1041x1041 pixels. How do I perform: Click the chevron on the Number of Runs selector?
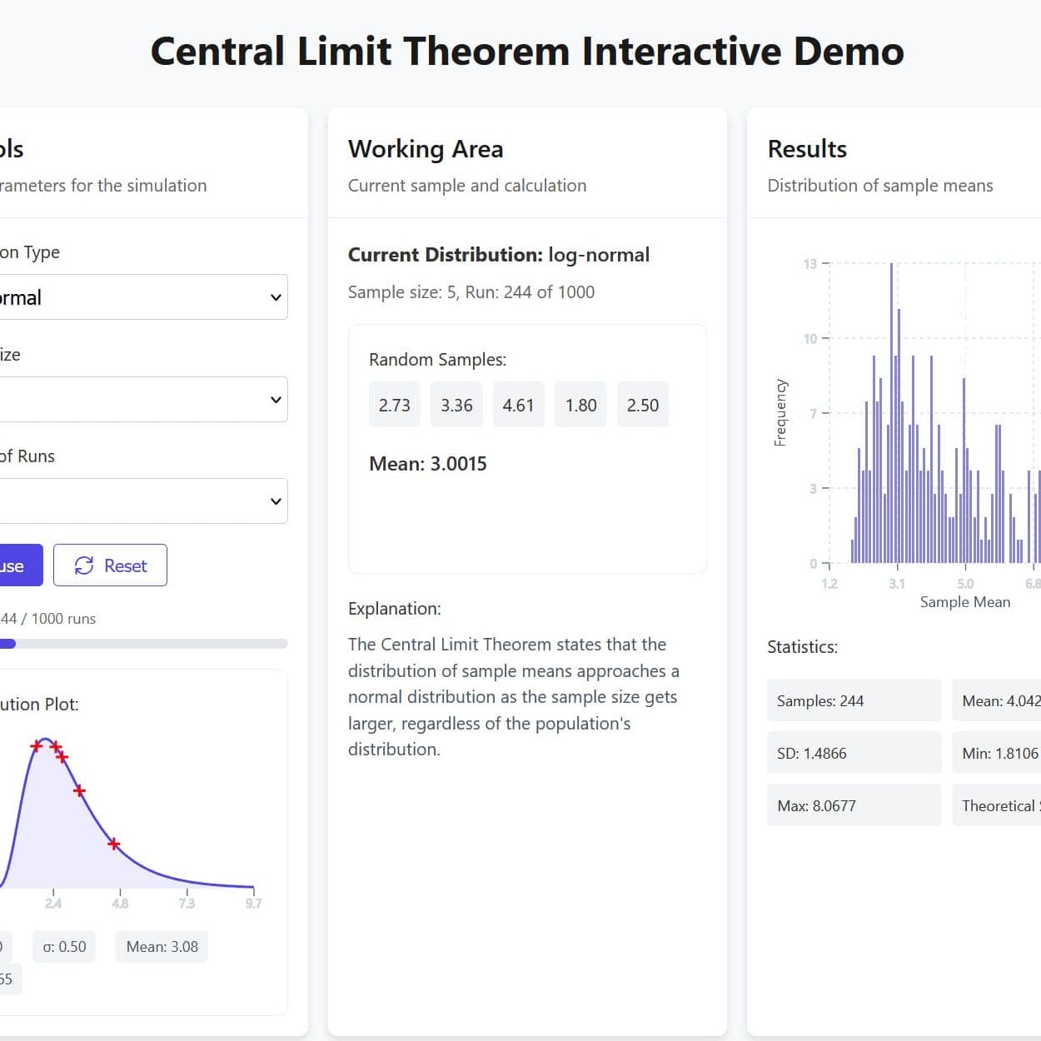pos(276,501)
